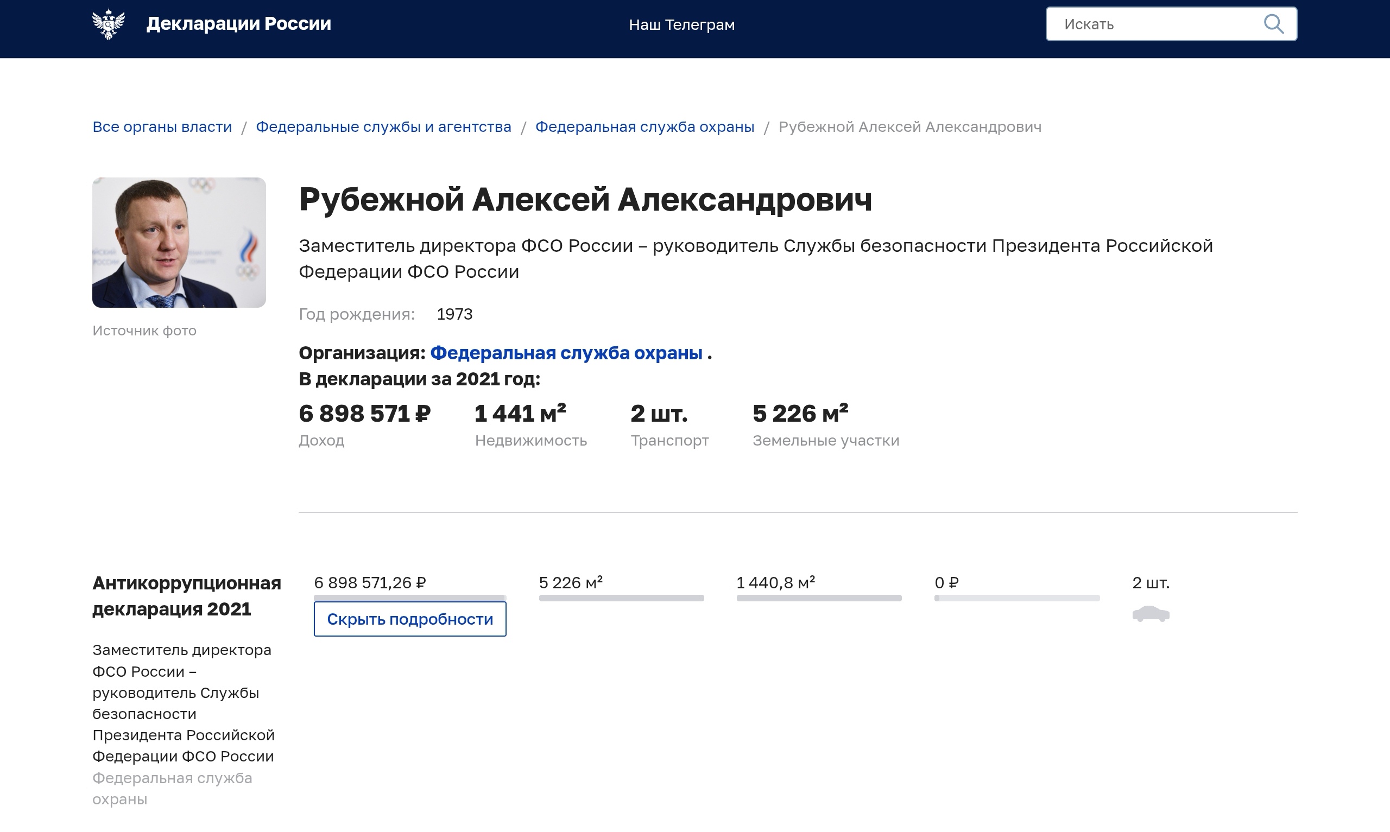The image size is (1390, 832).
Task: Click the 0 ₽ progress bar
Action: [1016, 598]
